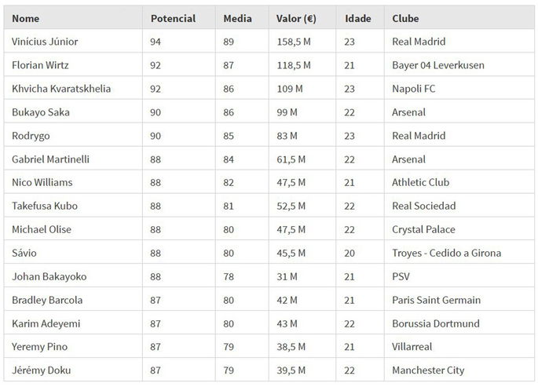This screenshot has width=538, height=387.
Task: Click the Takefusa Kubo name cell
Action: (45, 206)
